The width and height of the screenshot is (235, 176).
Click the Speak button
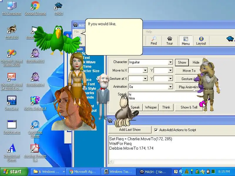pyautogui.click(x=135, y=107)
